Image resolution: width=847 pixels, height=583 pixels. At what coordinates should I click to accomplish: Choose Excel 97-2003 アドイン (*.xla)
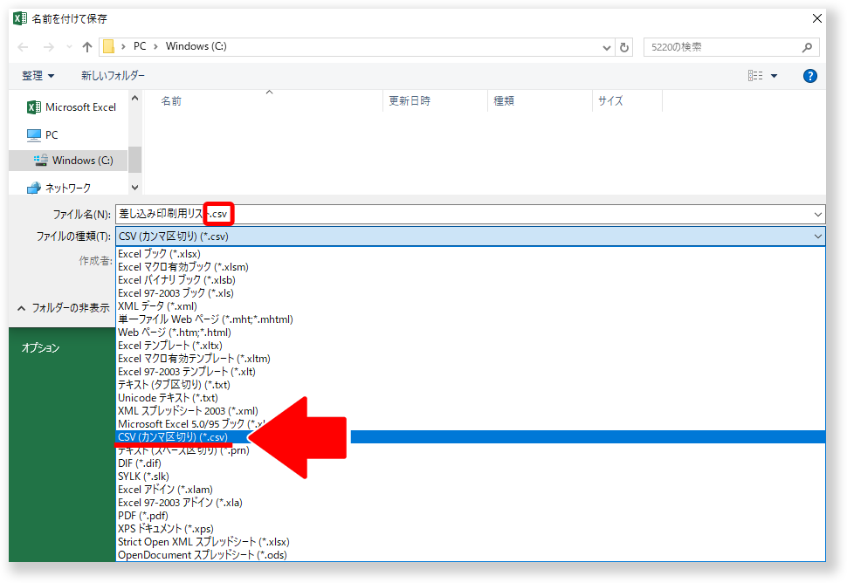coord(471,502)
